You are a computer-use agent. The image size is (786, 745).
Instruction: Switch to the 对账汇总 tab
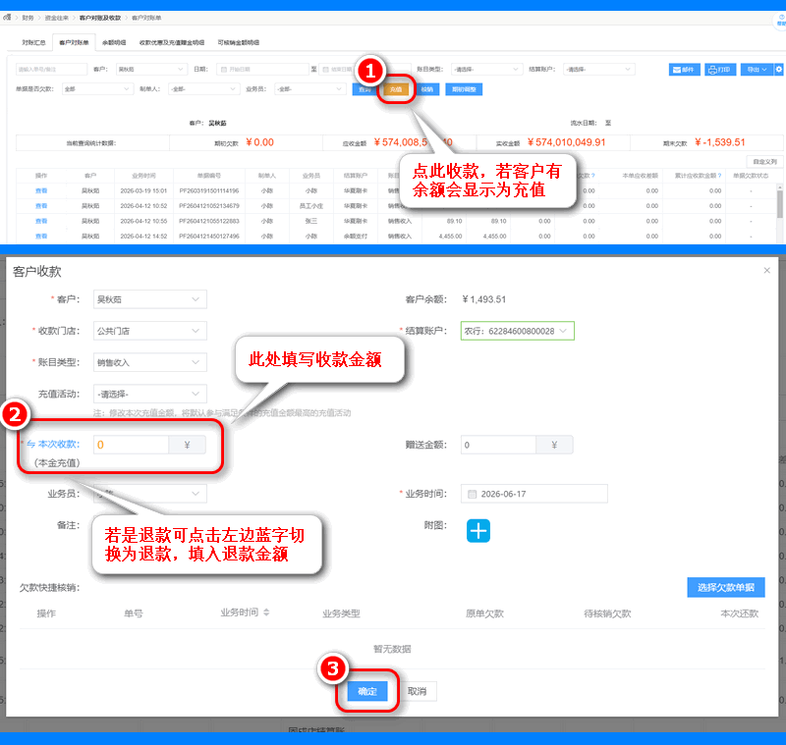(x=33, y=42)
